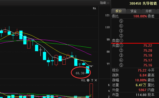Image resolution: width=159 pixels, height=98 pixels.
Task: Close the VOL indicator panel
Action: (96, 80)
